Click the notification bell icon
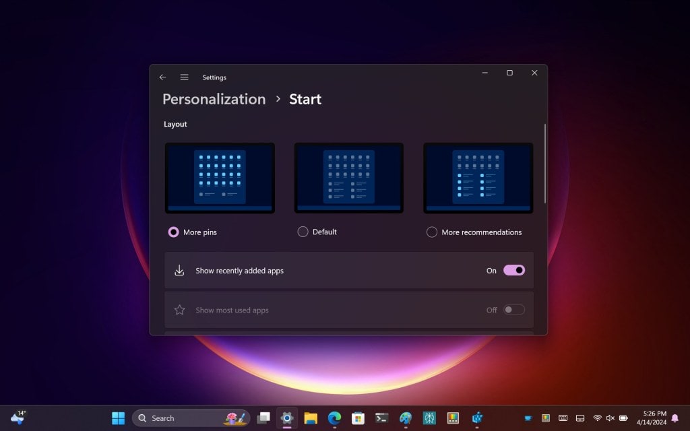The width and height of the screenshot is (690, 431). point(675,418)
